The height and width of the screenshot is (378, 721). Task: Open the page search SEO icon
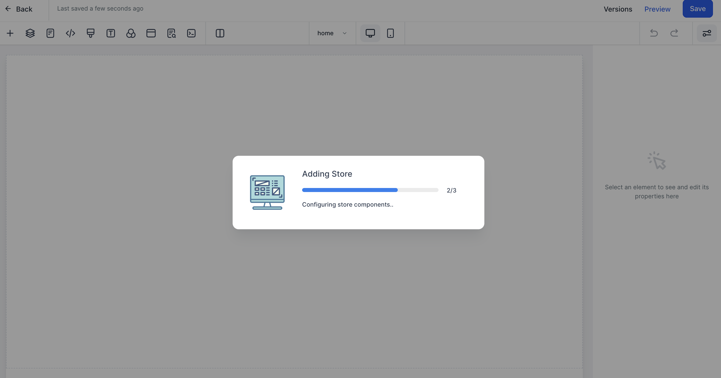[171, 33]
